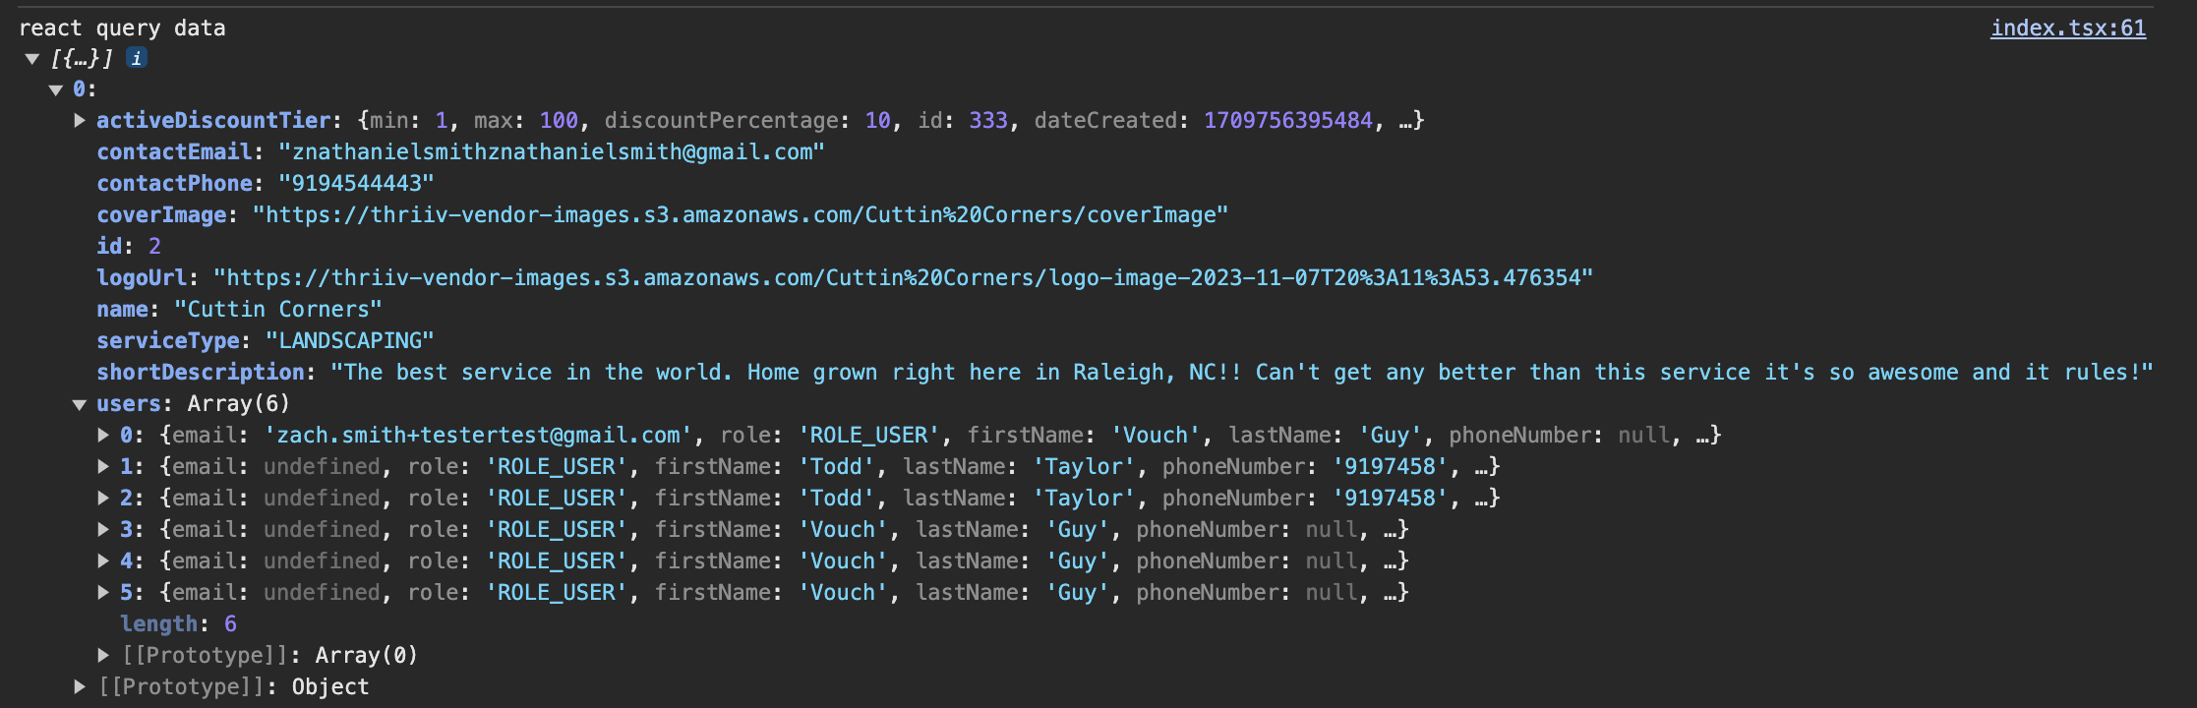The image size is (2197, 708).
Task: Select the contactEmail value text
Action: [x=552, y=151]
